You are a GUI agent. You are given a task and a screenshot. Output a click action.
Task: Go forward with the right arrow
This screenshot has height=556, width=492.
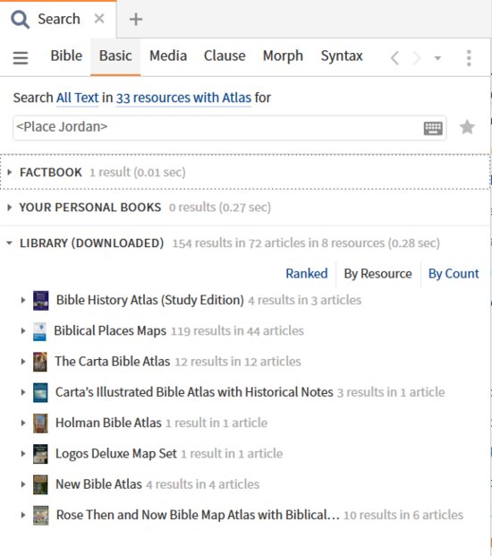[417, 58]
